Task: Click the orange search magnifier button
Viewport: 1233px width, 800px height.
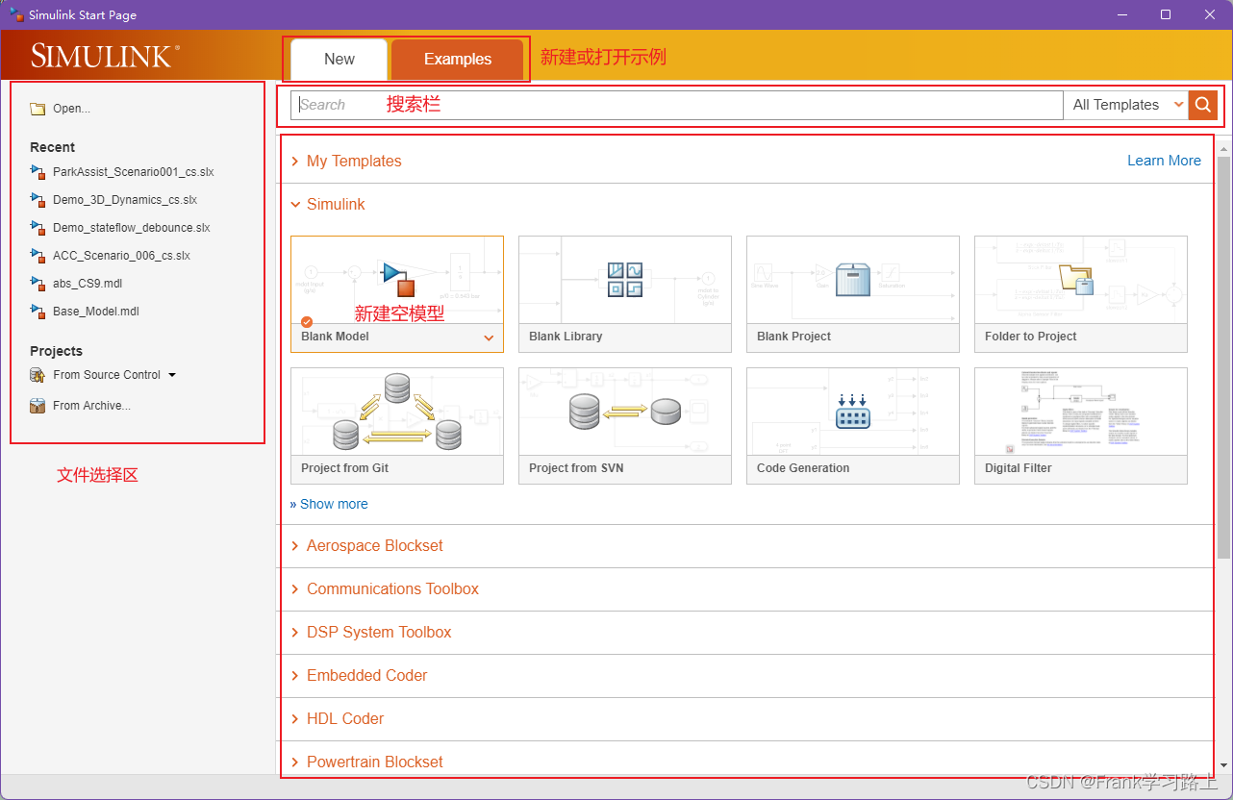Action: [x=1202, y=105]
